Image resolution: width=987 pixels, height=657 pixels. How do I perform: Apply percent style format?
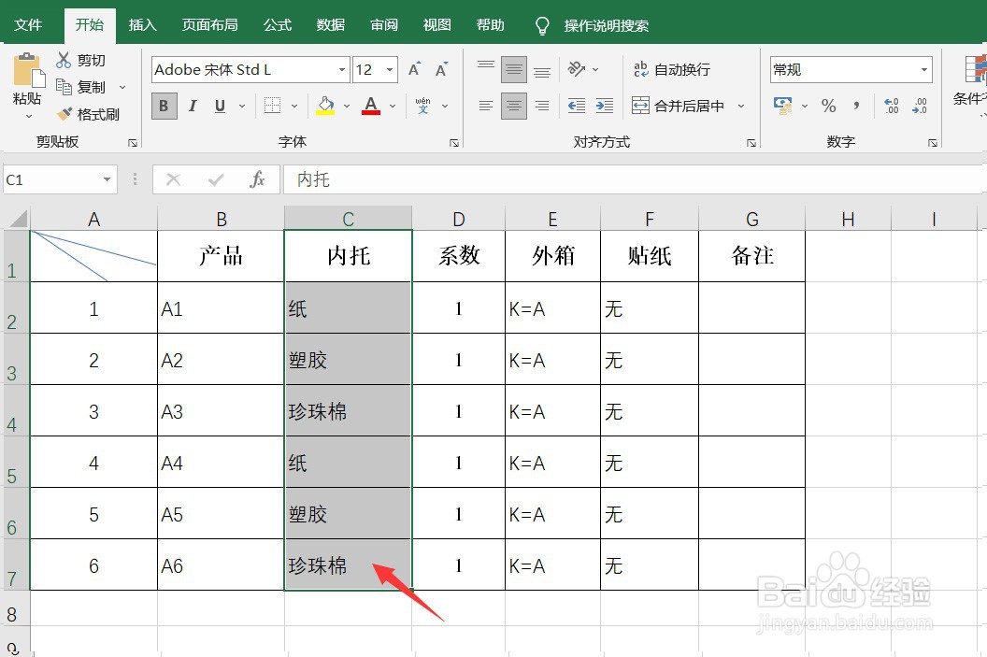tap(828, 106)
